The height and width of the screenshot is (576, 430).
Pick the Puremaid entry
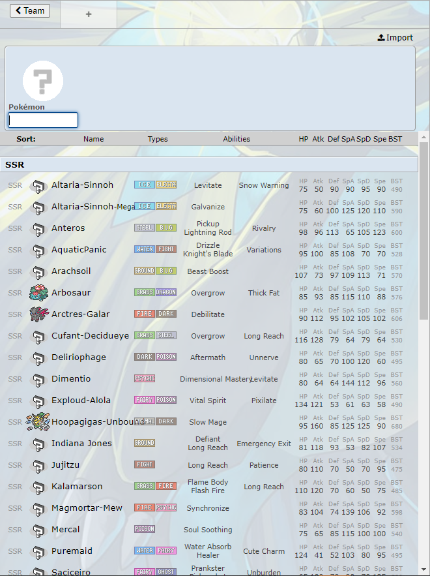tap(72, 551)
